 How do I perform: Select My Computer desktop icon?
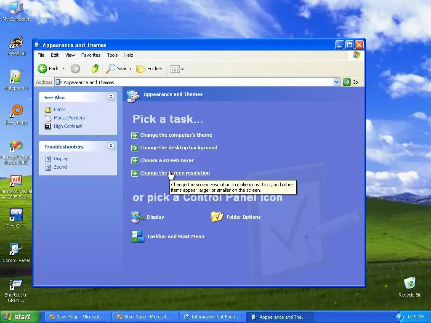pyautogui.click(x=16, y=11)
